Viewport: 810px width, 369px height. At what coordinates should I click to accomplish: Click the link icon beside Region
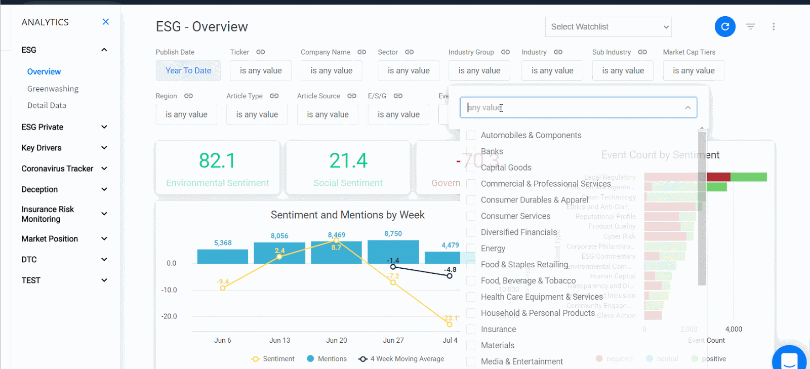pos(188,96)
